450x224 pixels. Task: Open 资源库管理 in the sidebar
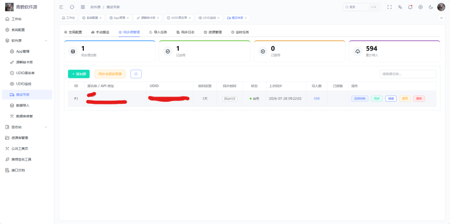(x=27, y=138)
